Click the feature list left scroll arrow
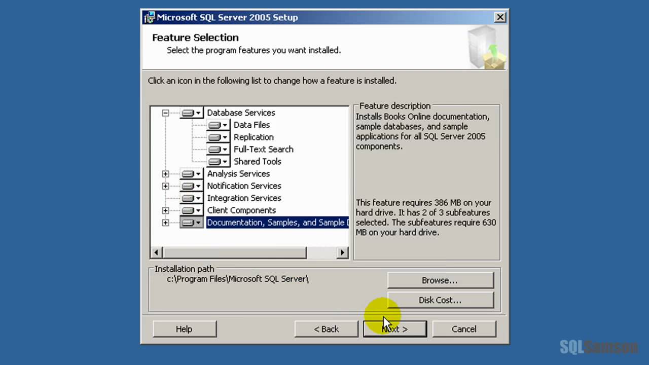 [157, 252]
